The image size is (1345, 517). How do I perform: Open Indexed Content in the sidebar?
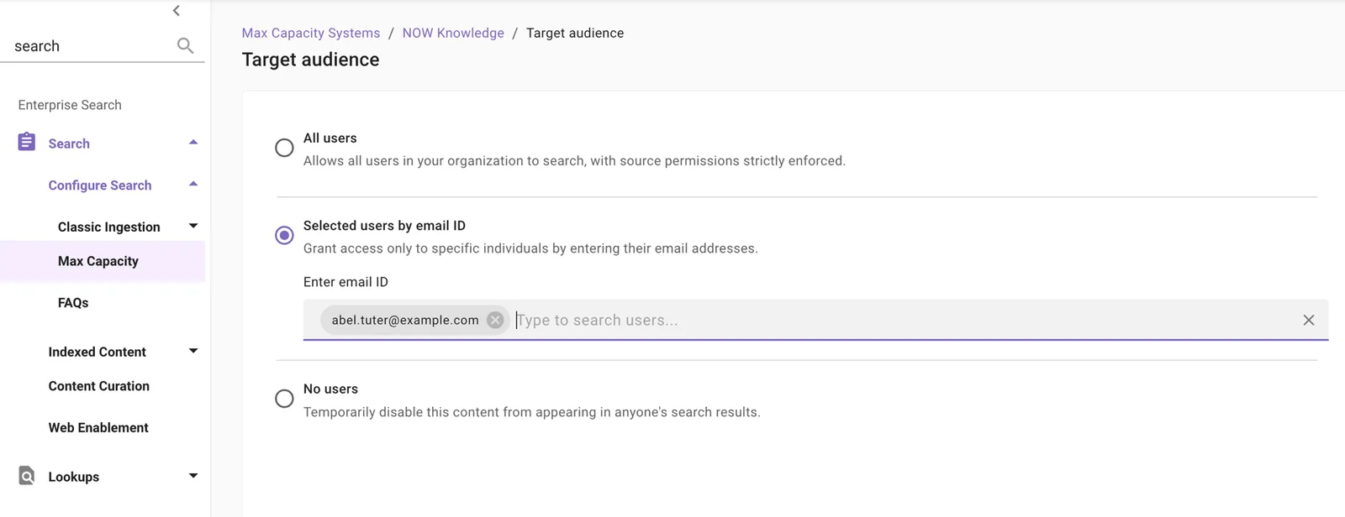[x=98, y=352]
